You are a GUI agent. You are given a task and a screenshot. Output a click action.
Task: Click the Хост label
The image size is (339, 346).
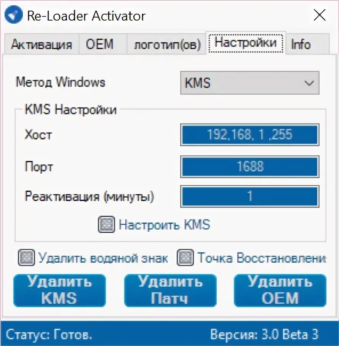point(38,134)
